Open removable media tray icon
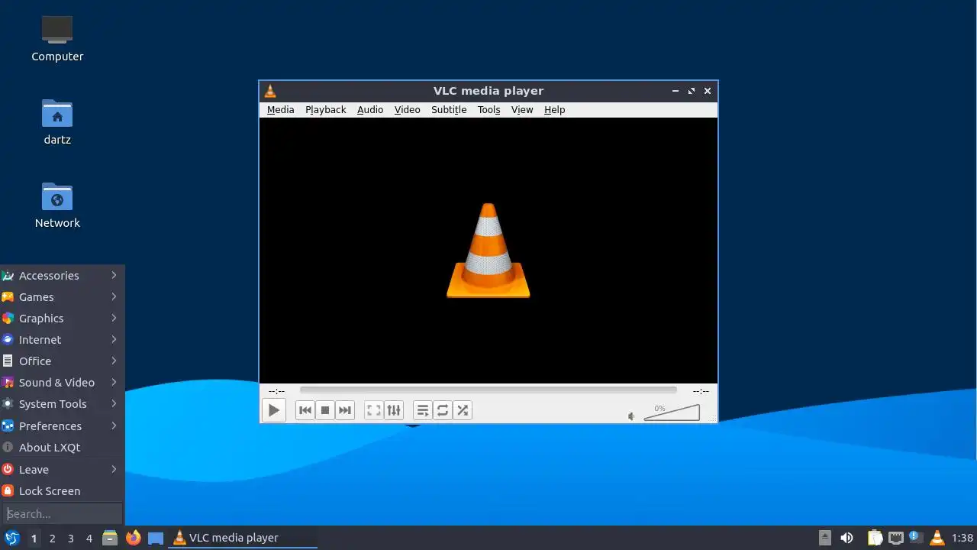The image size is (977, 550). coord(825,538)
